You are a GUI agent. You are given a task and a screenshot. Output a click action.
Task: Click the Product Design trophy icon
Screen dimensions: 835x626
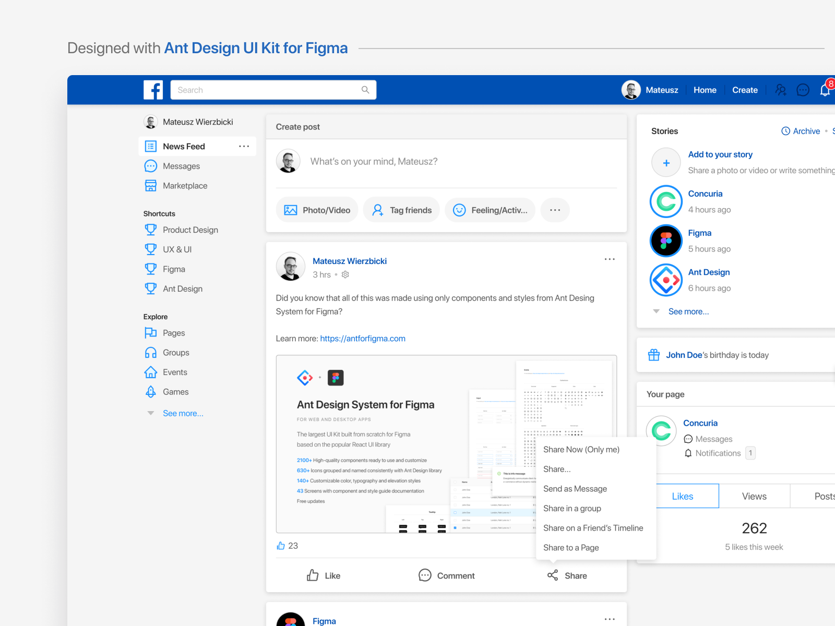(x=151, y=230)
